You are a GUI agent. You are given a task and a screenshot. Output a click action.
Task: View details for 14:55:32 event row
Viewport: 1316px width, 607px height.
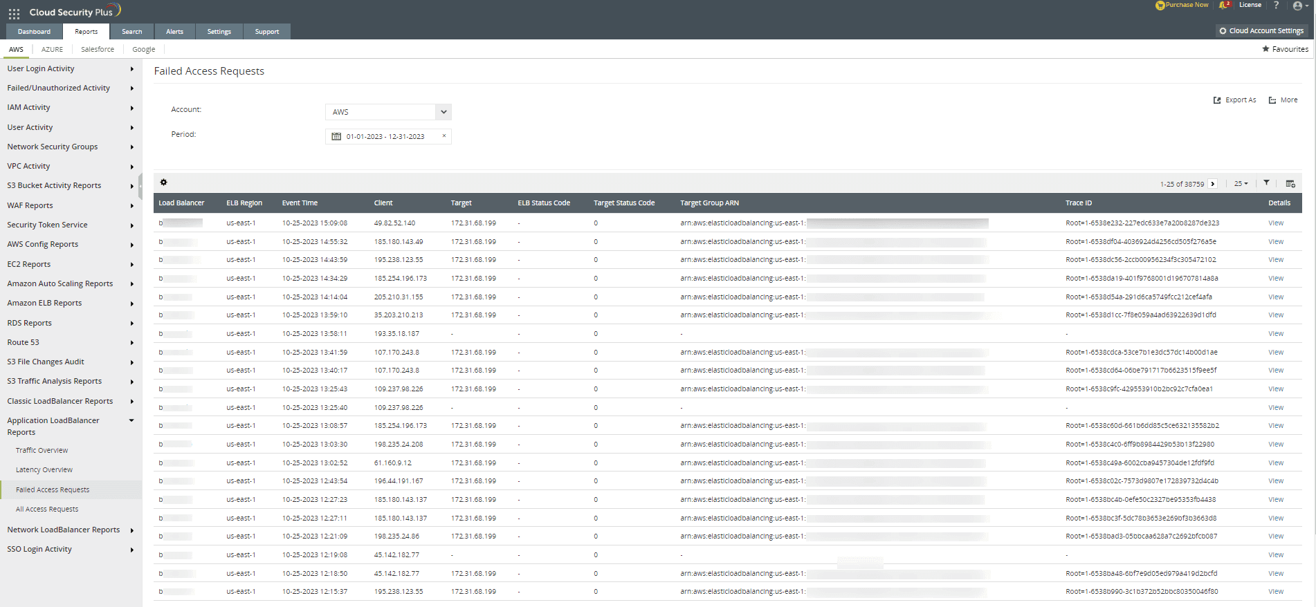[x=1276, y=242]
